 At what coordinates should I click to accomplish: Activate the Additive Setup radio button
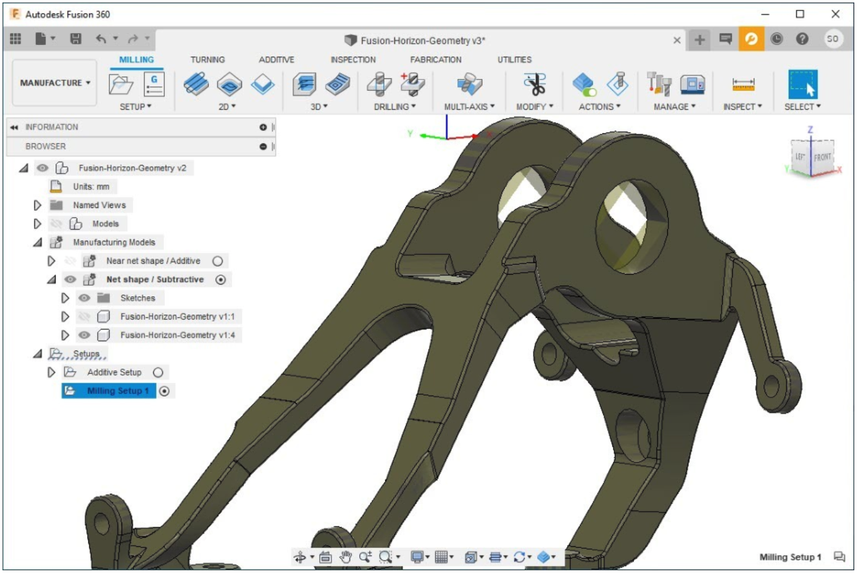(158, 373)
